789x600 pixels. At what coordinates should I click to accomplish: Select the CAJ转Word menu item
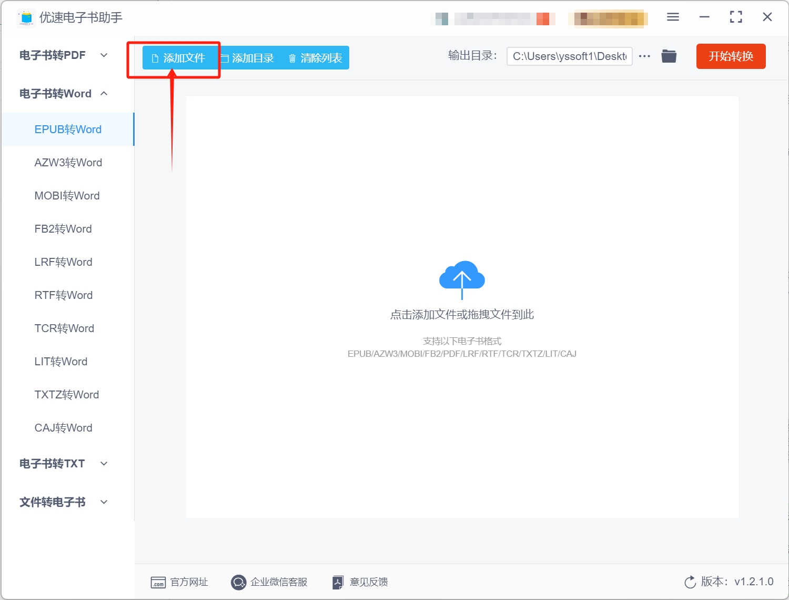click(x=68, y=428)
